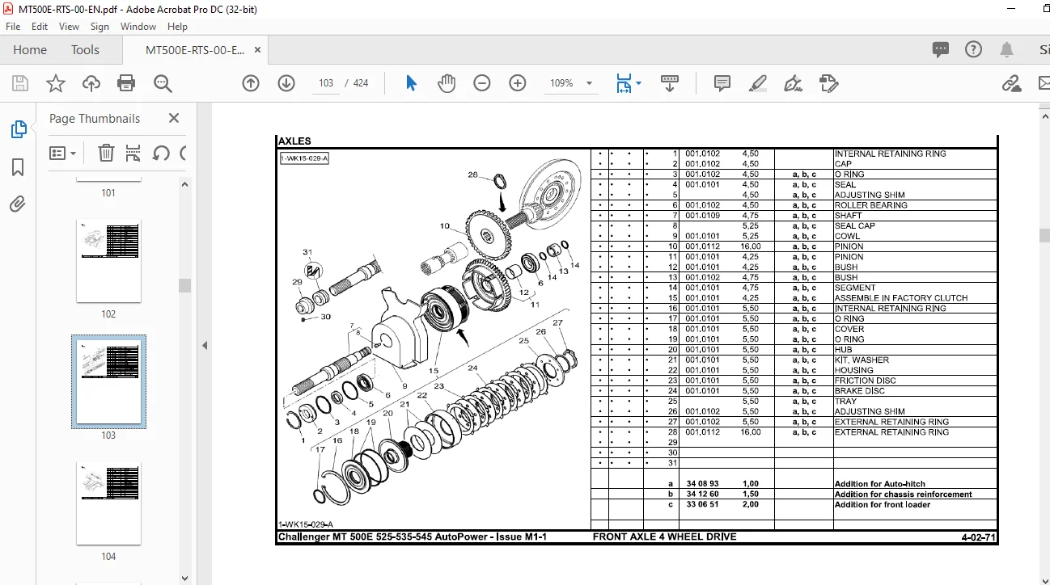Select the page 104 thumbnail

click(x=108, y=503)
